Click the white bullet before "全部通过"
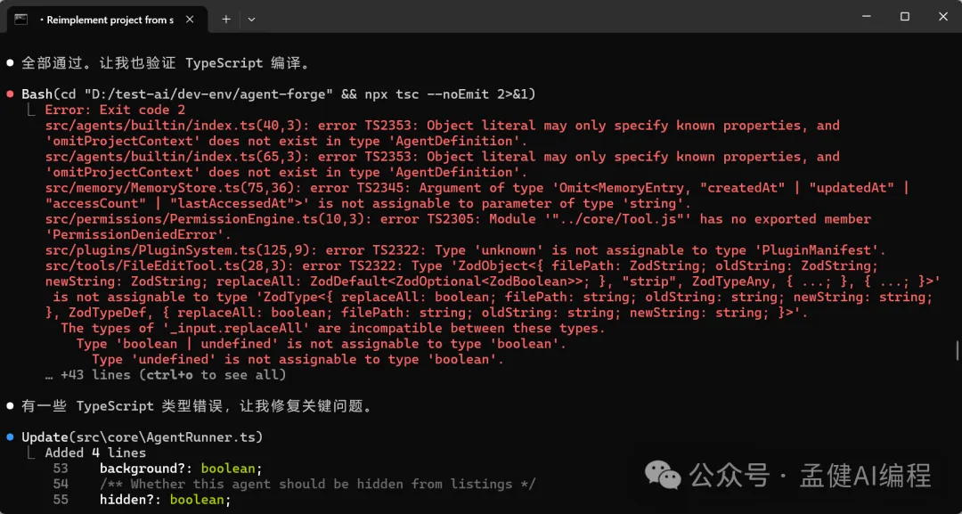Screen dimensions: 962x514 tap(10, 63)
